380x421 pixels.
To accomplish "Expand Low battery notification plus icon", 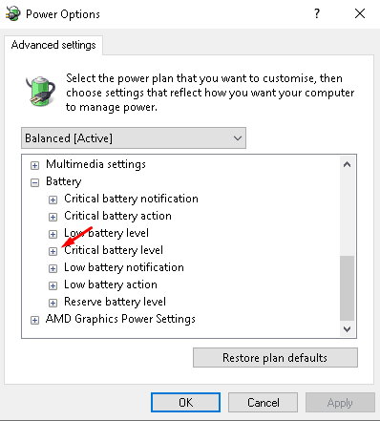I will click(53, 268).
